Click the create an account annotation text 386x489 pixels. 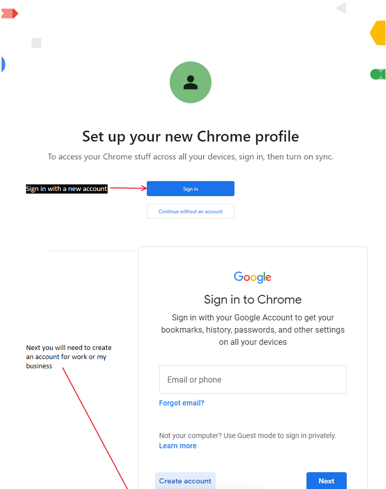pos(69,357)
